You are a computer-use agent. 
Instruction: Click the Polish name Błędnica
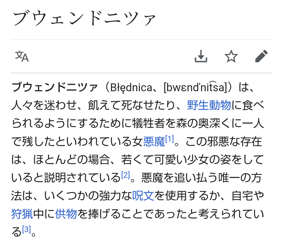click(x=131, y=88)
